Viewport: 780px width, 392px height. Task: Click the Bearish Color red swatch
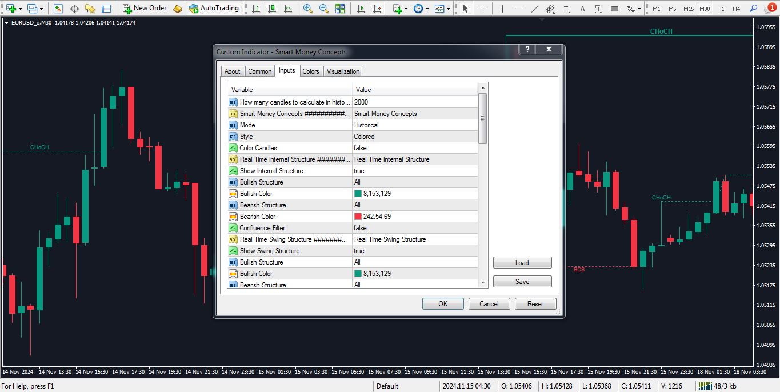(358, 217)
